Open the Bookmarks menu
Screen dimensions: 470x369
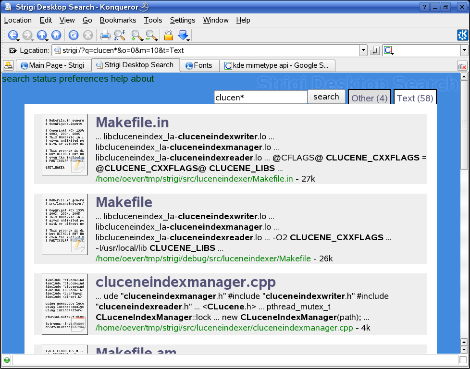coord(118,20)
